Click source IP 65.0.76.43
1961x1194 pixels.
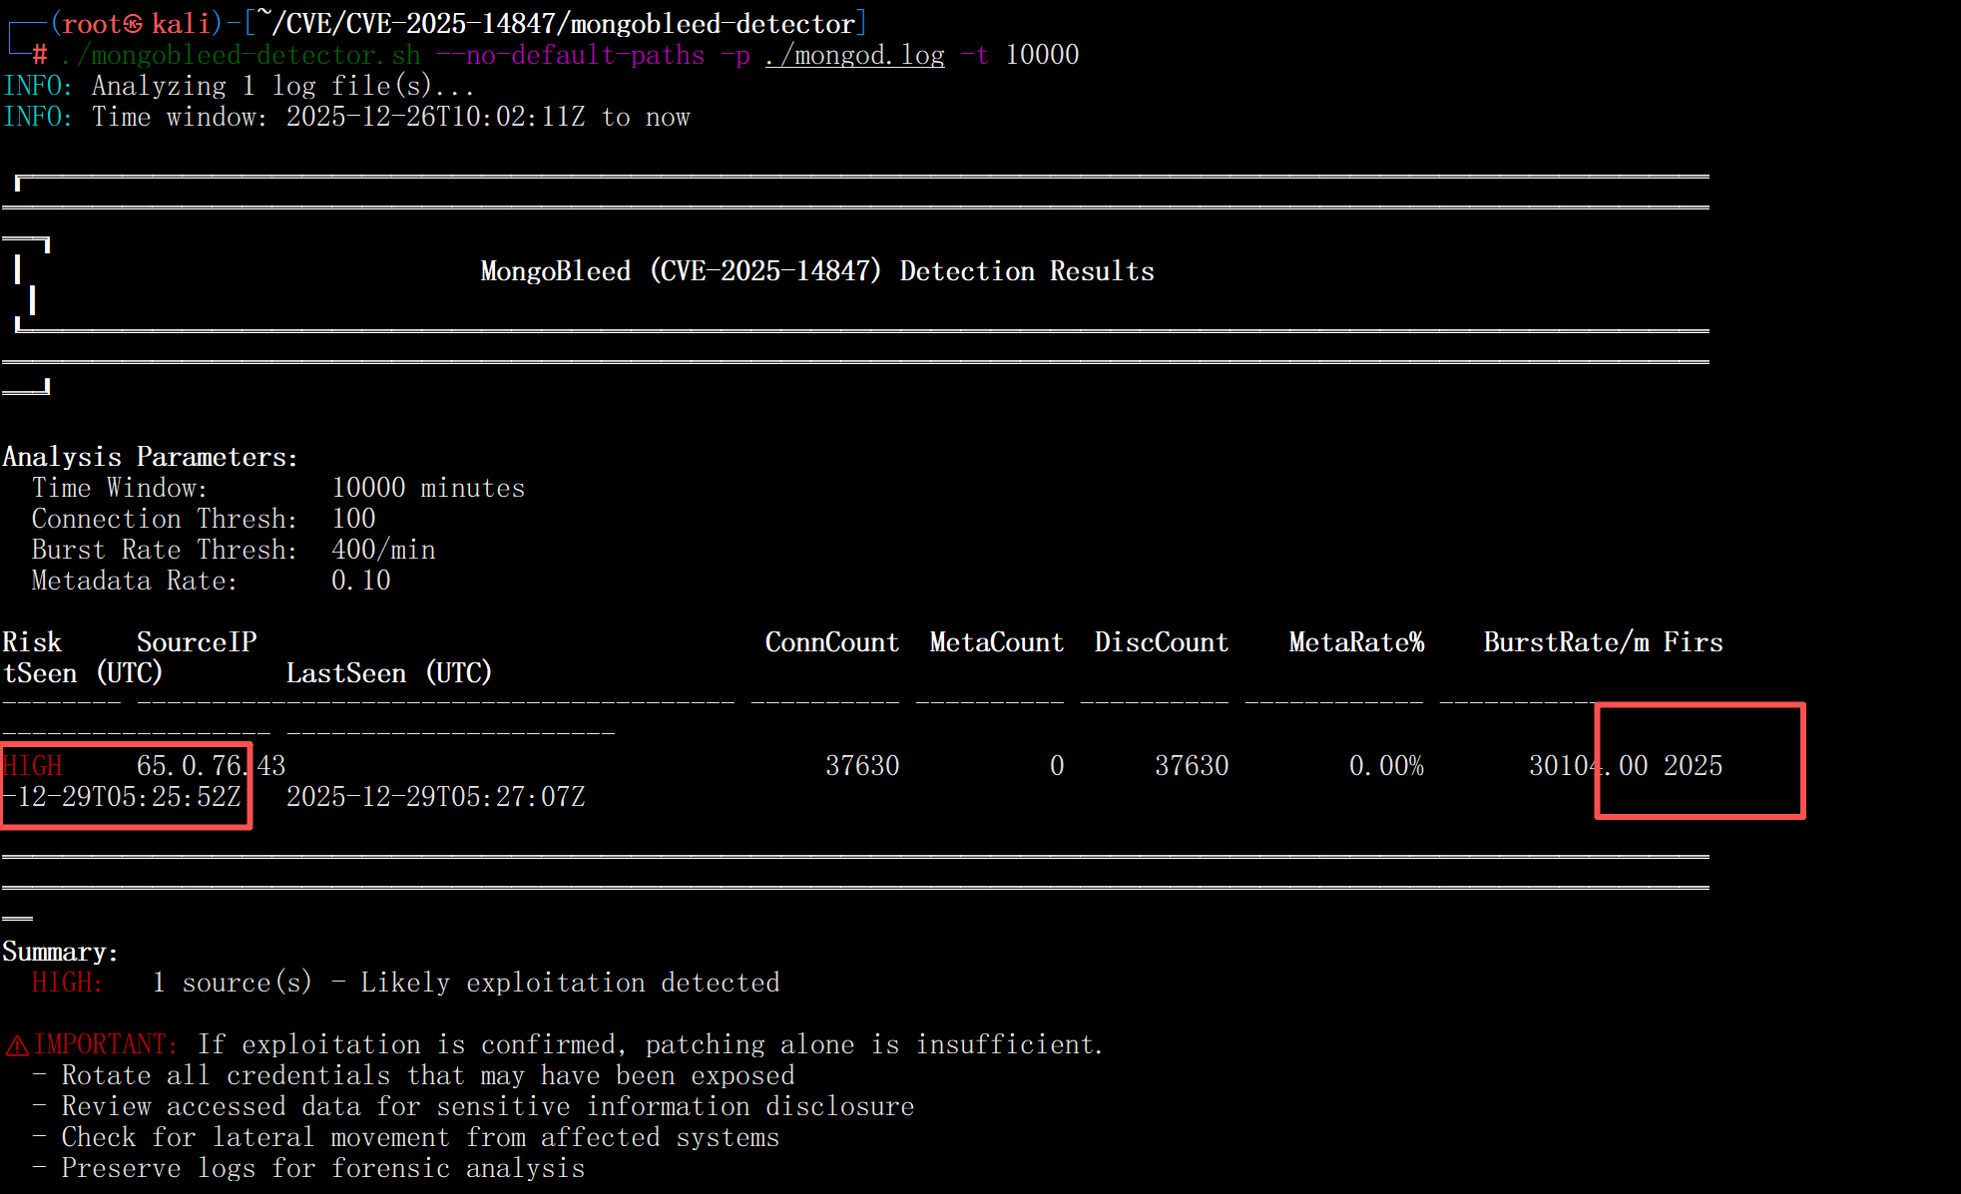(x=211, y=766)
